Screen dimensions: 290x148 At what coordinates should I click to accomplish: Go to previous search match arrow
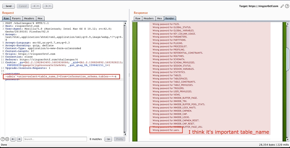[13, 139]
